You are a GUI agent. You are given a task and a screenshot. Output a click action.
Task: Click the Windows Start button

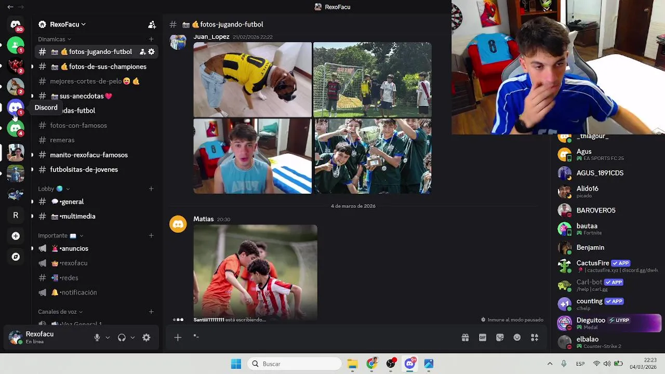pos(236,364)
